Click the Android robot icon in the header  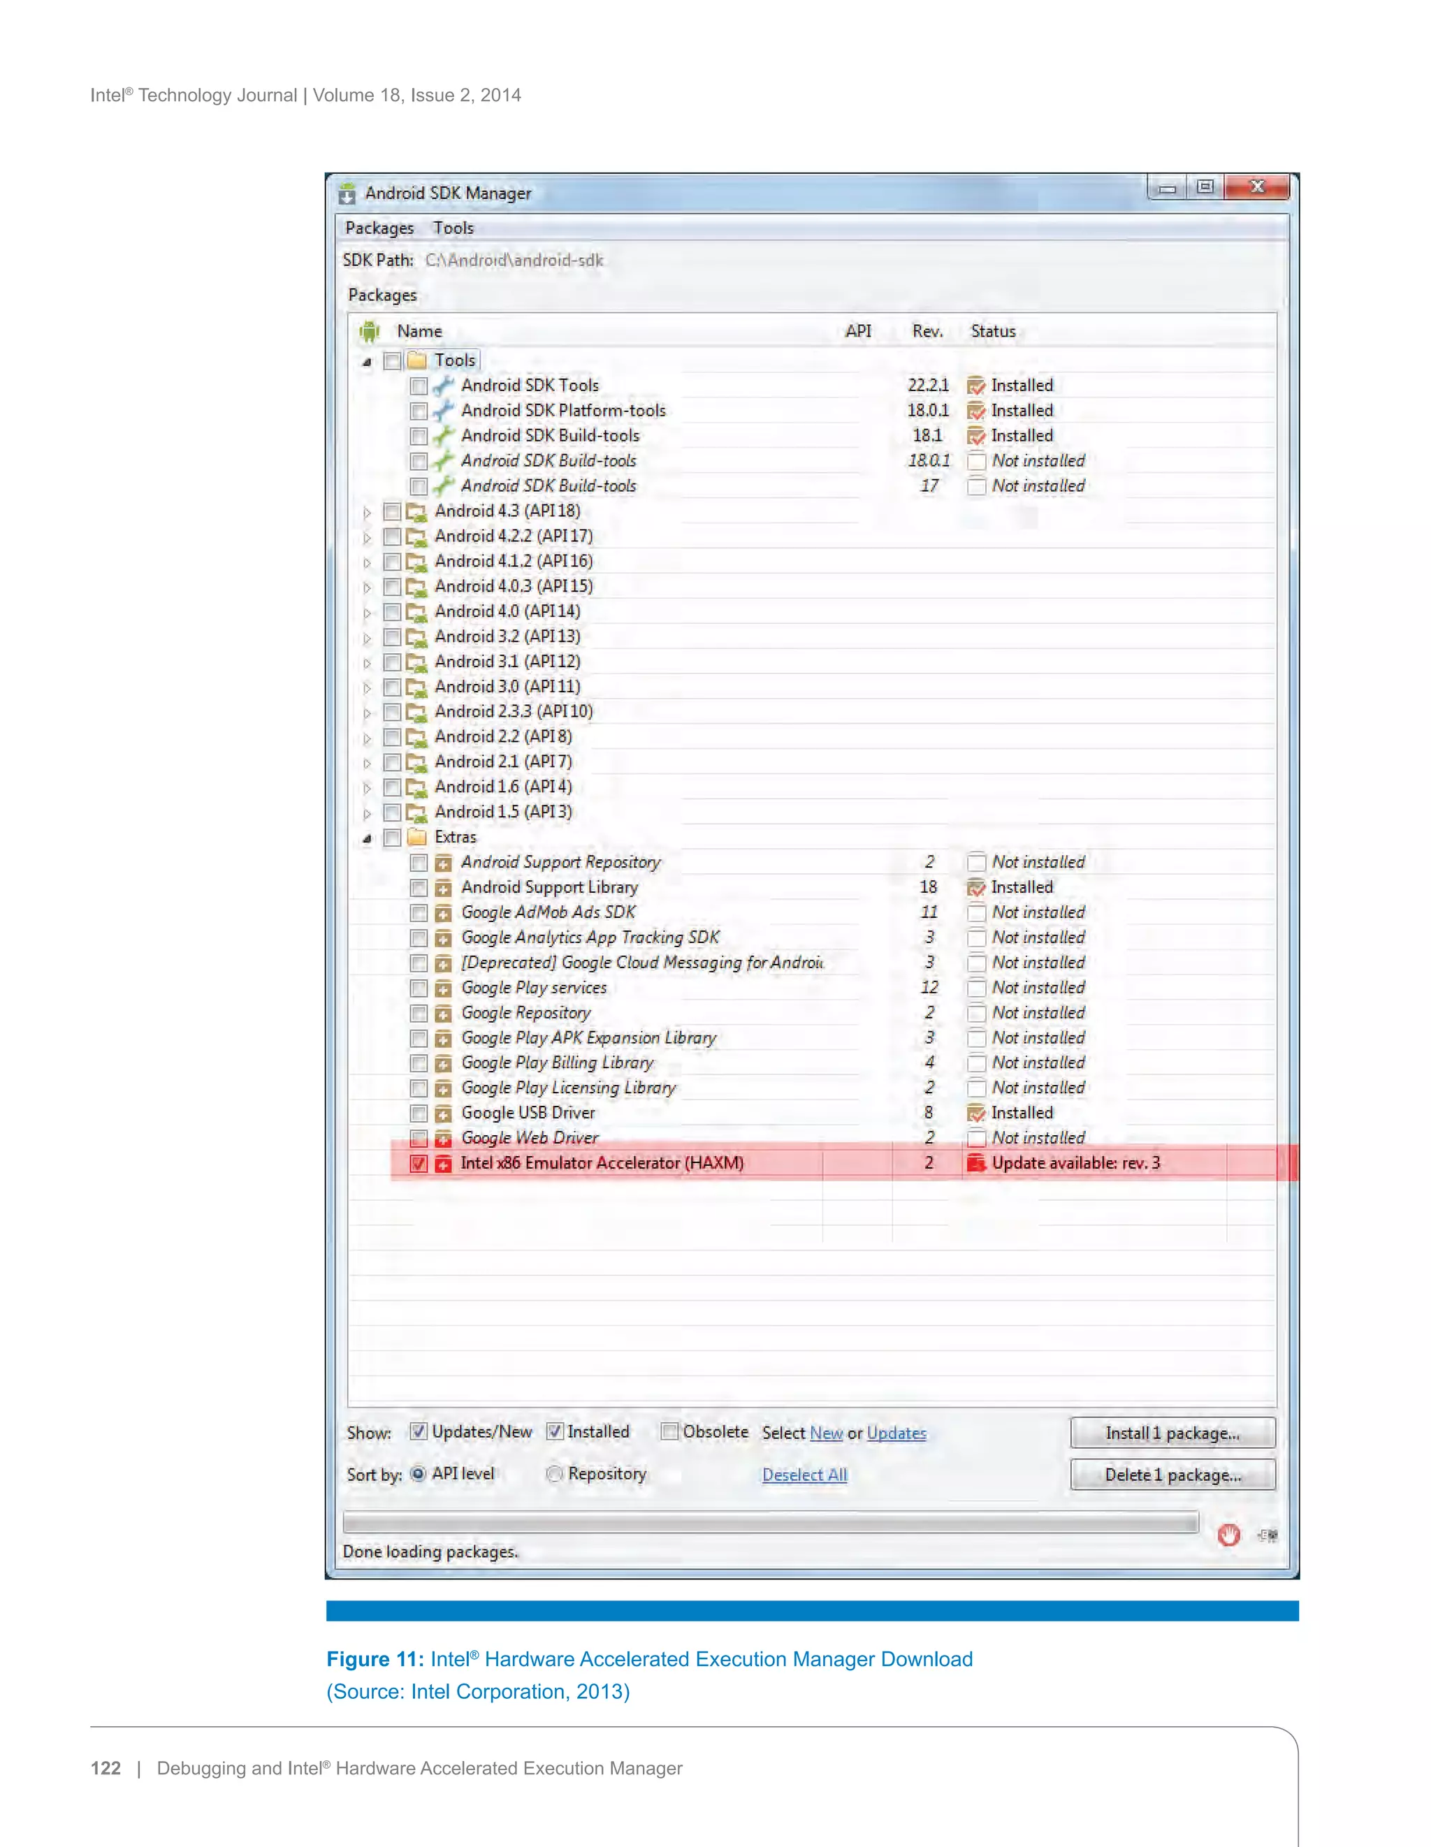(x=370, y=332)
